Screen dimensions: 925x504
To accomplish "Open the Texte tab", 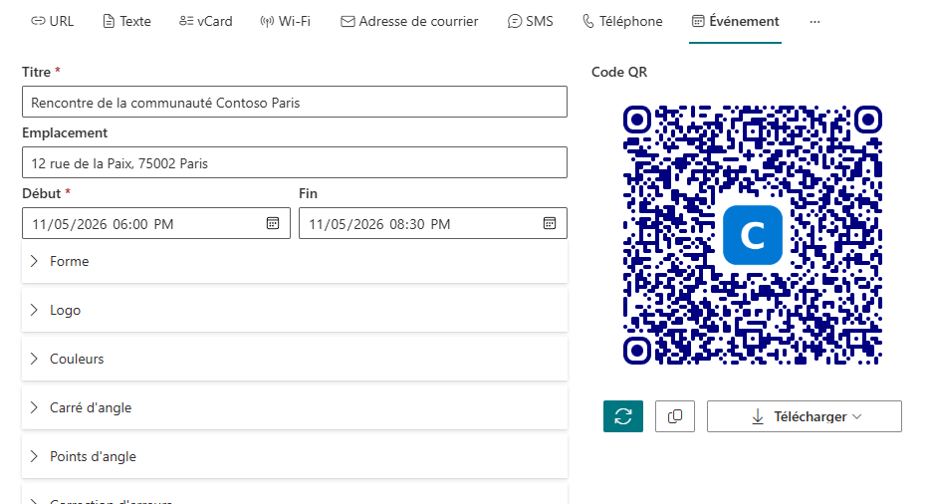I will tap(126, 21).
